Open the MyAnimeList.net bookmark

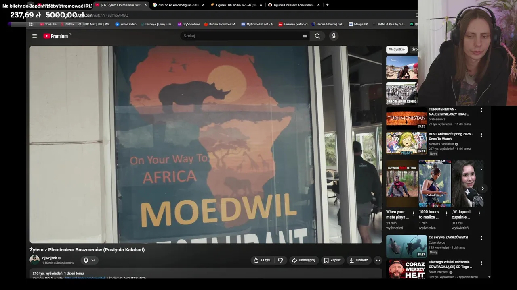pyautogui.click(x=258, y=24)
